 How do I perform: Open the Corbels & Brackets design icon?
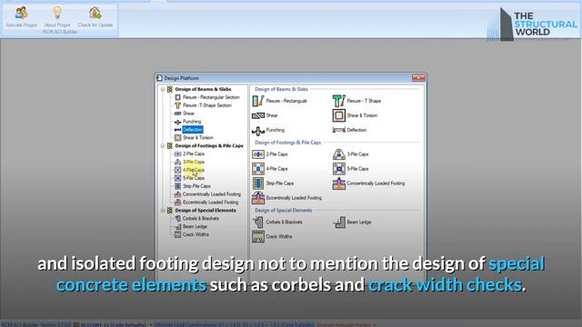[258, 222]
